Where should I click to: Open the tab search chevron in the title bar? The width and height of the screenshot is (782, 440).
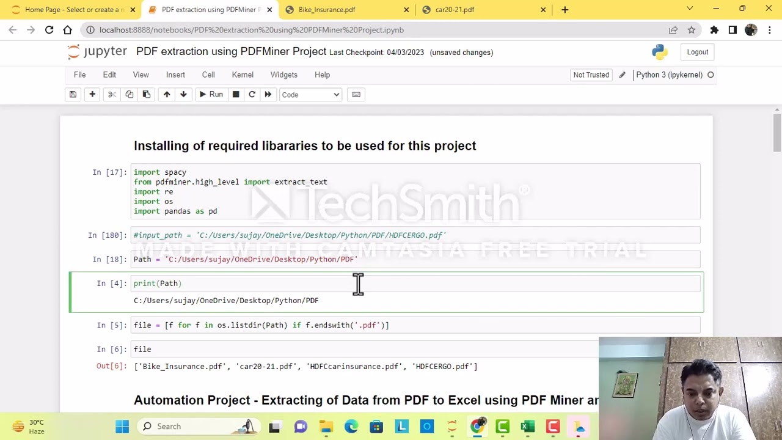tap(690, 9)
